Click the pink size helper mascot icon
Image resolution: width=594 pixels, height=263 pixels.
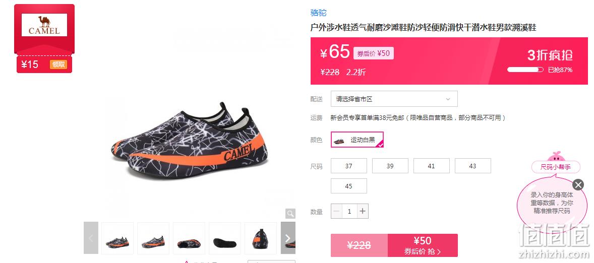556,156
